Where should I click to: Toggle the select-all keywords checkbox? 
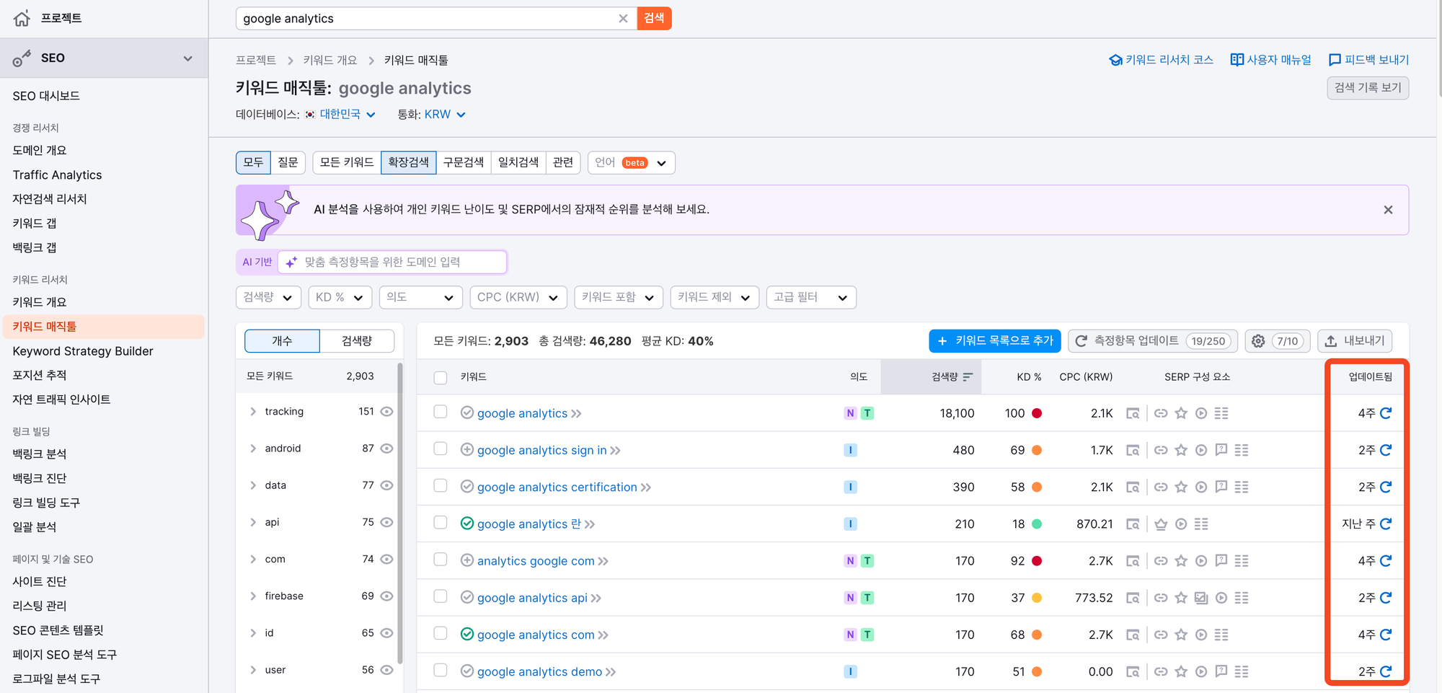point(441,378)
